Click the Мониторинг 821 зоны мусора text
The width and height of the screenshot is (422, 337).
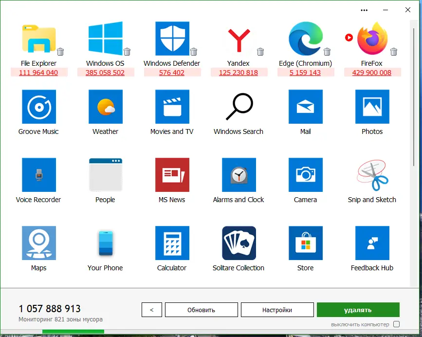(60, 319)
